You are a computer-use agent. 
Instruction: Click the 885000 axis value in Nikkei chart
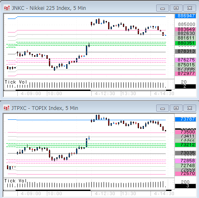click(186, 24)
